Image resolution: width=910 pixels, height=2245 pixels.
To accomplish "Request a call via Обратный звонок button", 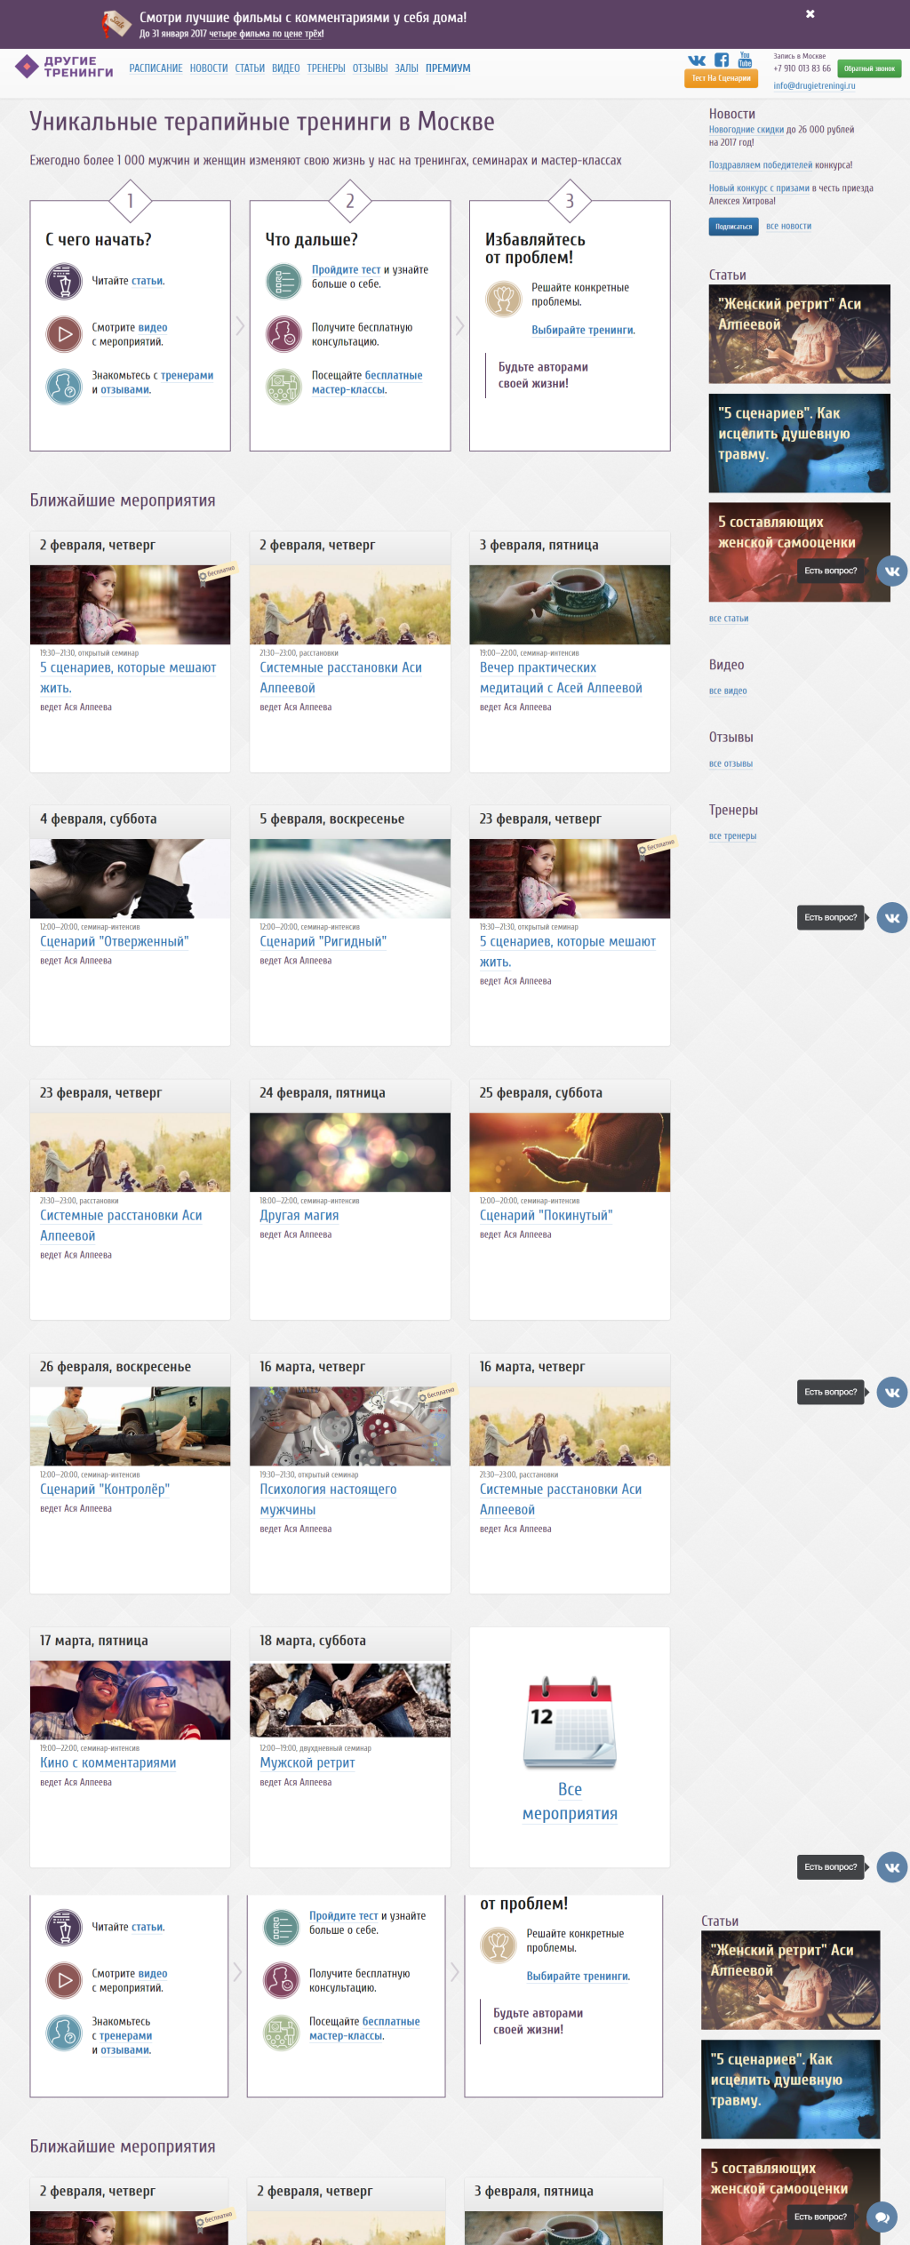I will coord(869,68).
